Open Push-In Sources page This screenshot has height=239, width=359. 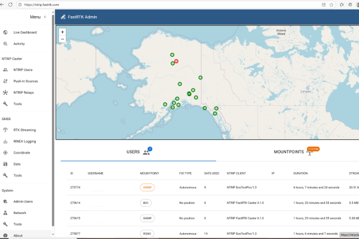tap(26, 81)
